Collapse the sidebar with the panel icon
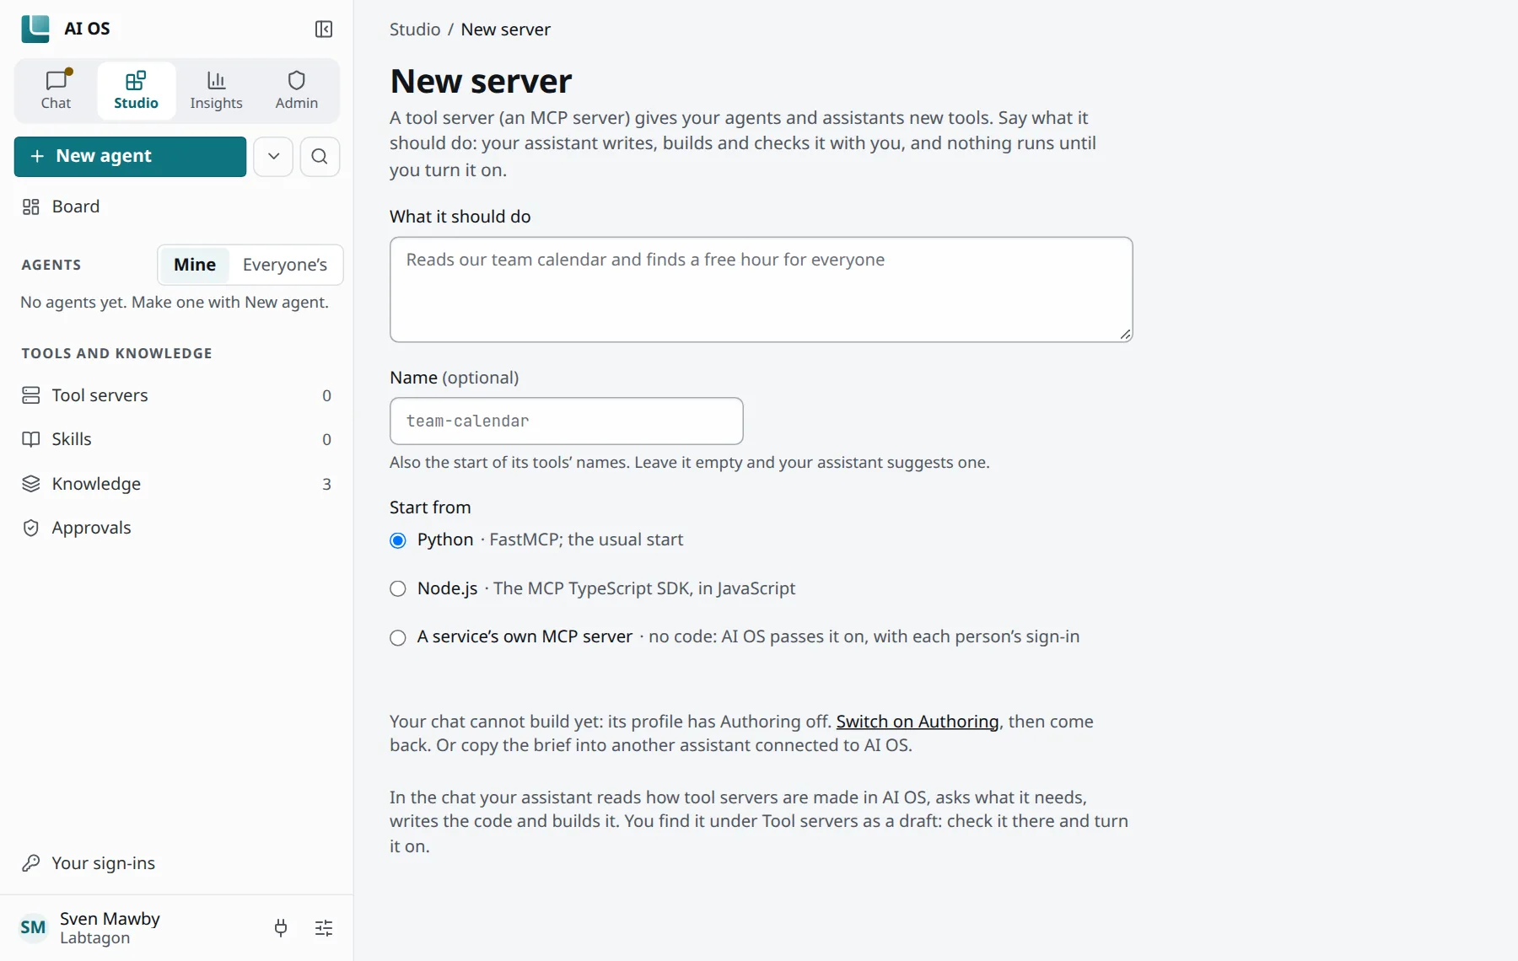This screenshot has width=1518, height=961. tap(324, 30)
